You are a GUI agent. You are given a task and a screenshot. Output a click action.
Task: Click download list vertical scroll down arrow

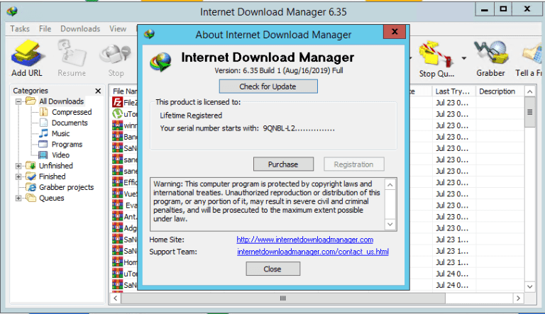(529, 286)
